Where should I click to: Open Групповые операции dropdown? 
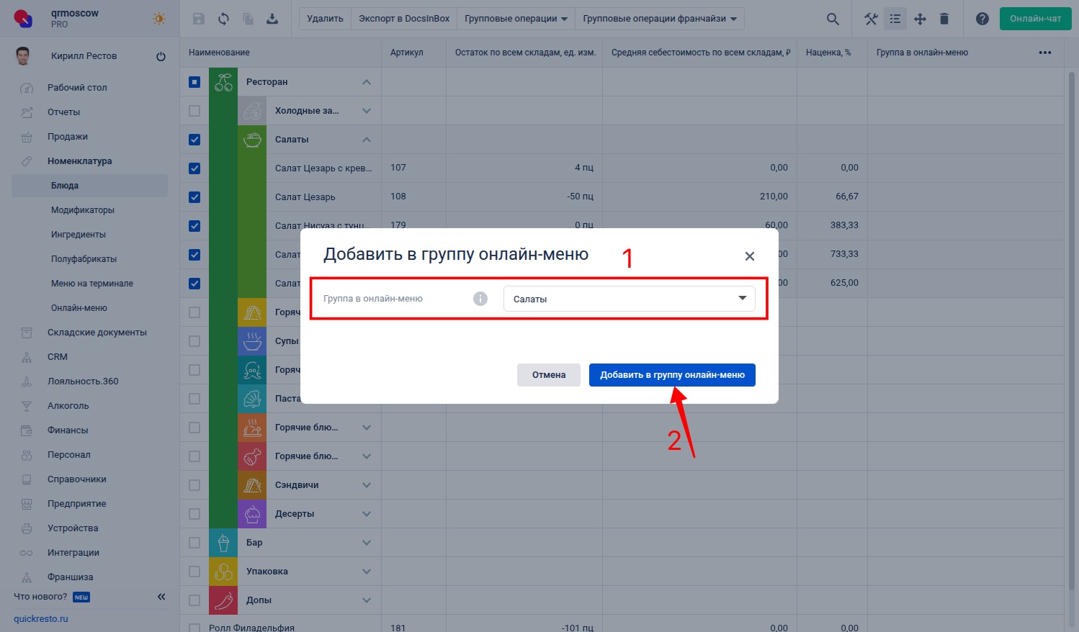pos(516,19)
